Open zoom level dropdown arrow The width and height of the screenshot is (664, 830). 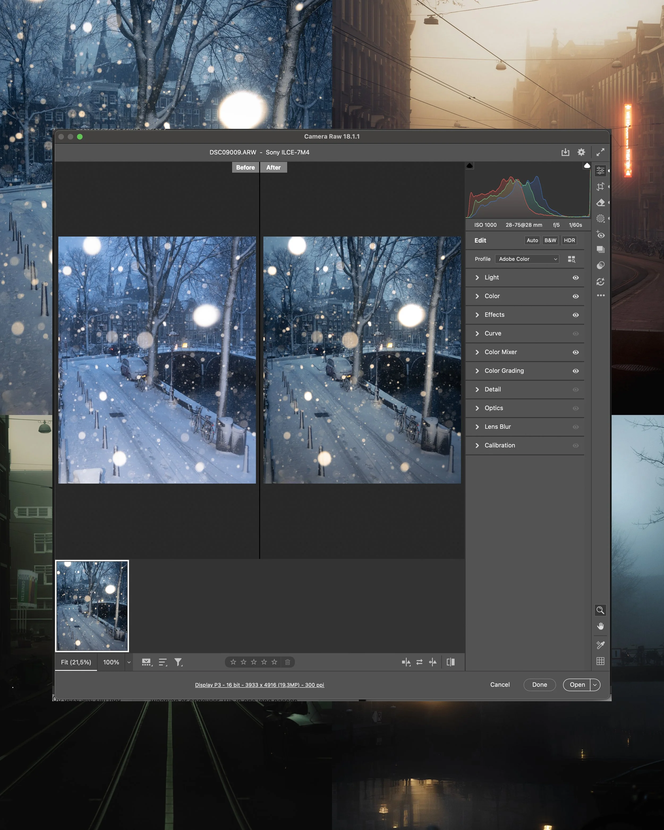coord(129,662)
